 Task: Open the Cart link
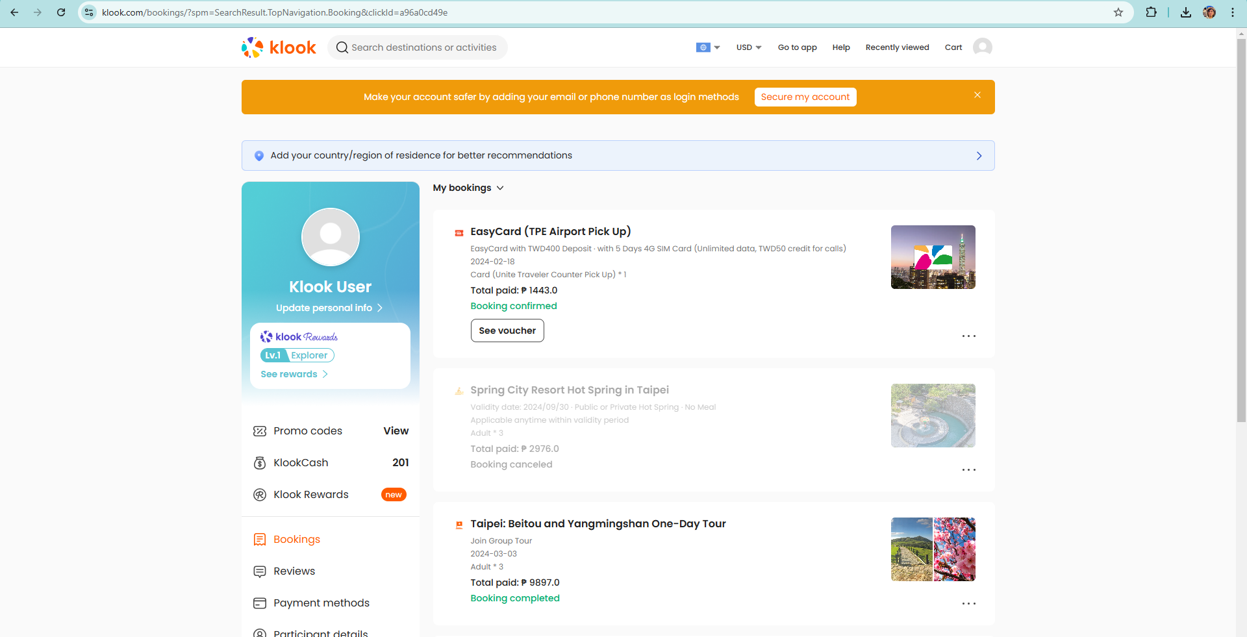(x=953, y=47)
